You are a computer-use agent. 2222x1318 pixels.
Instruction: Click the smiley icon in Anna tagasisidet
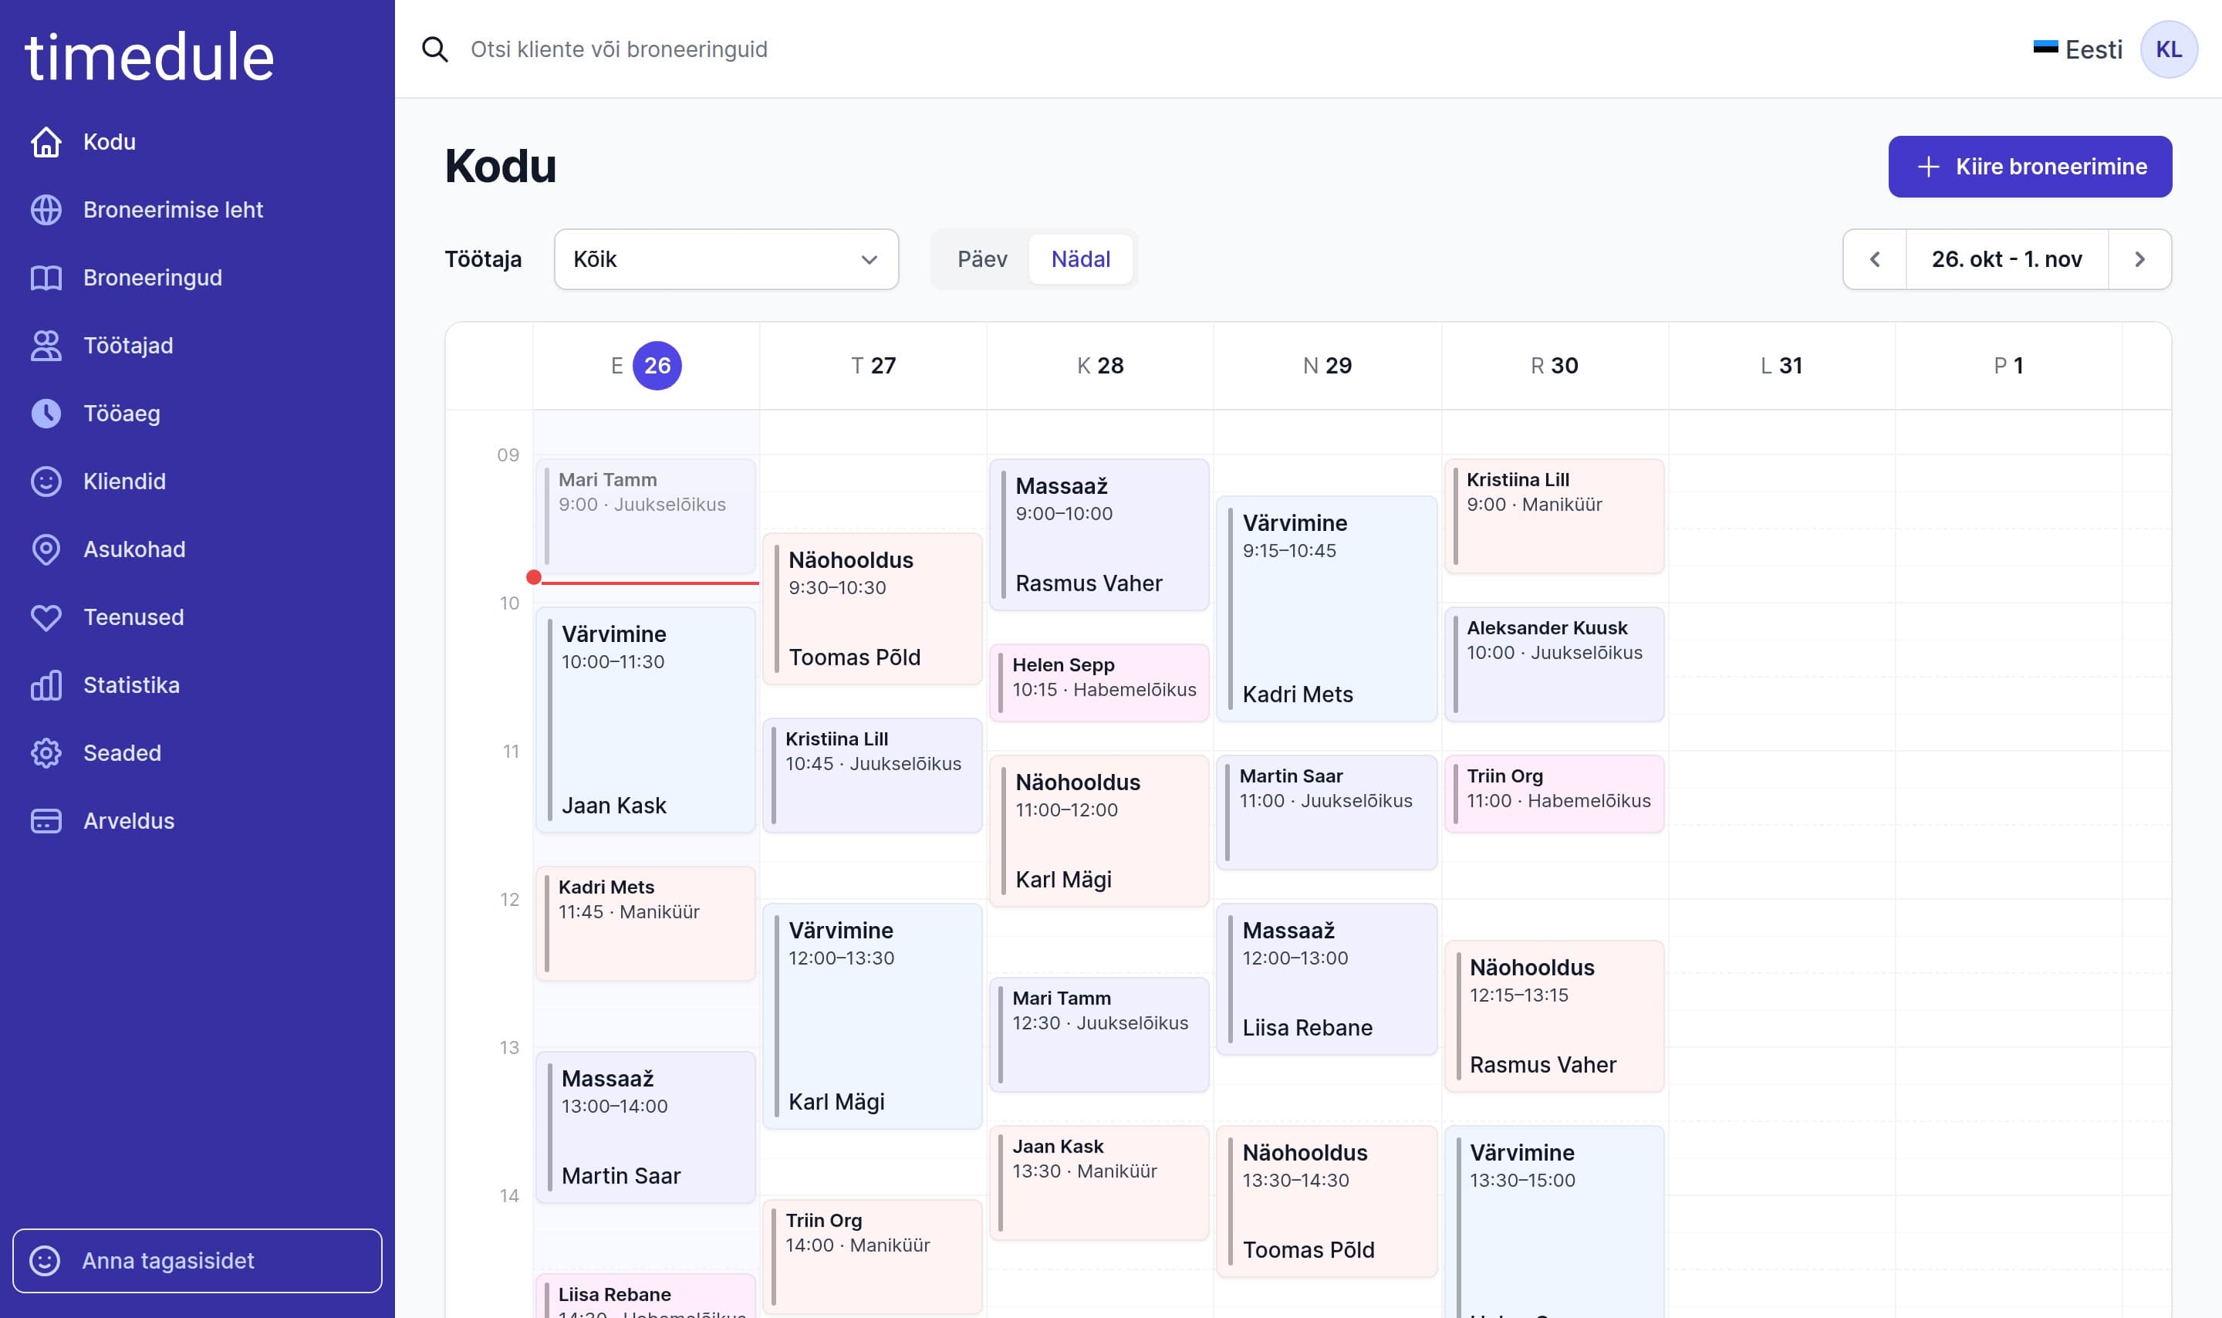coord(45,1260)
